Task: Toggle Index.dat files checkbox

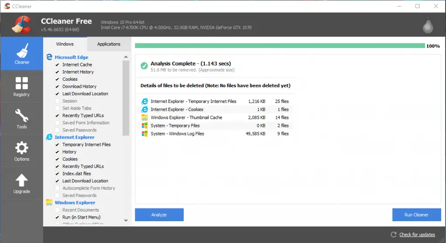Action: (57, 174)
